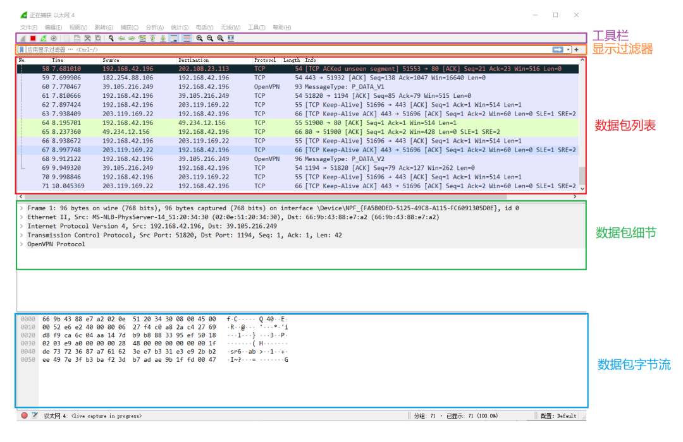Toggle packet list colorization icon
Screen dimensions: 683x442
tap(187, 39)
